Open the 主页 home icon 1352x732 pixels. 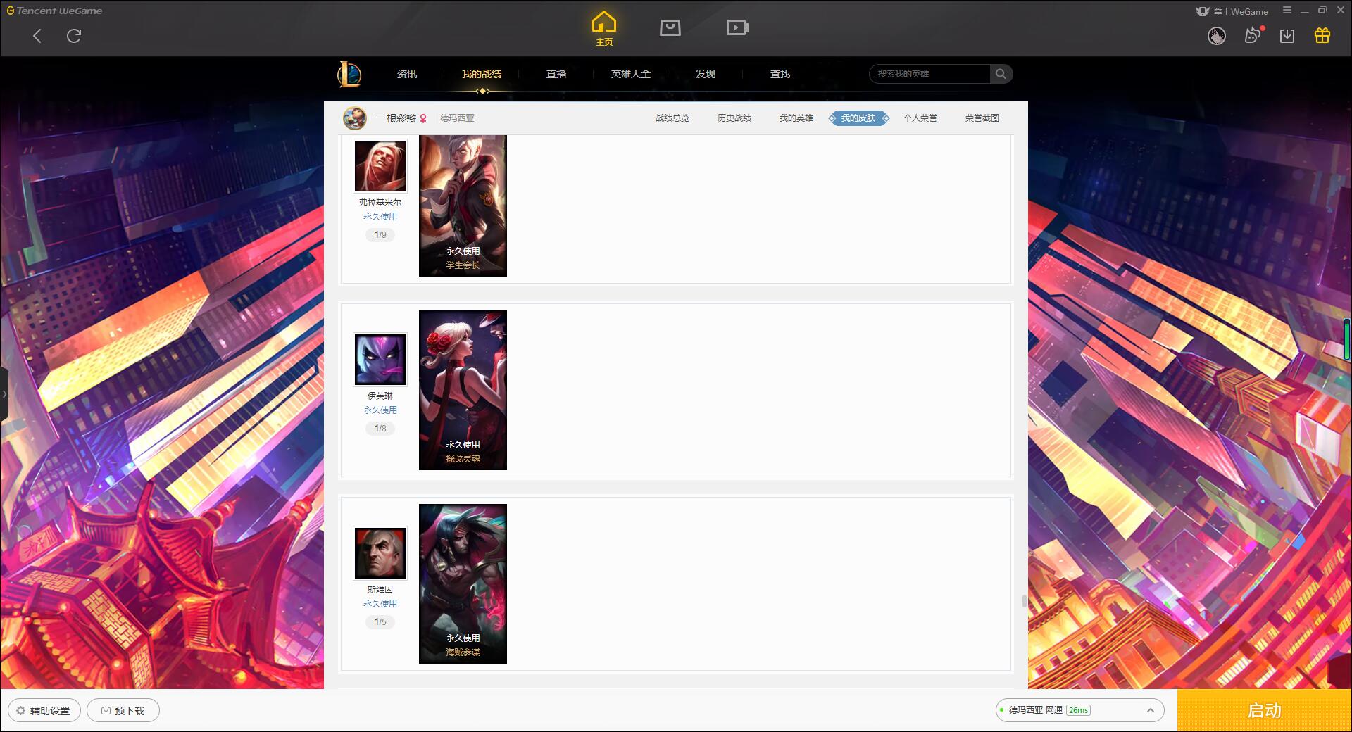603,28
